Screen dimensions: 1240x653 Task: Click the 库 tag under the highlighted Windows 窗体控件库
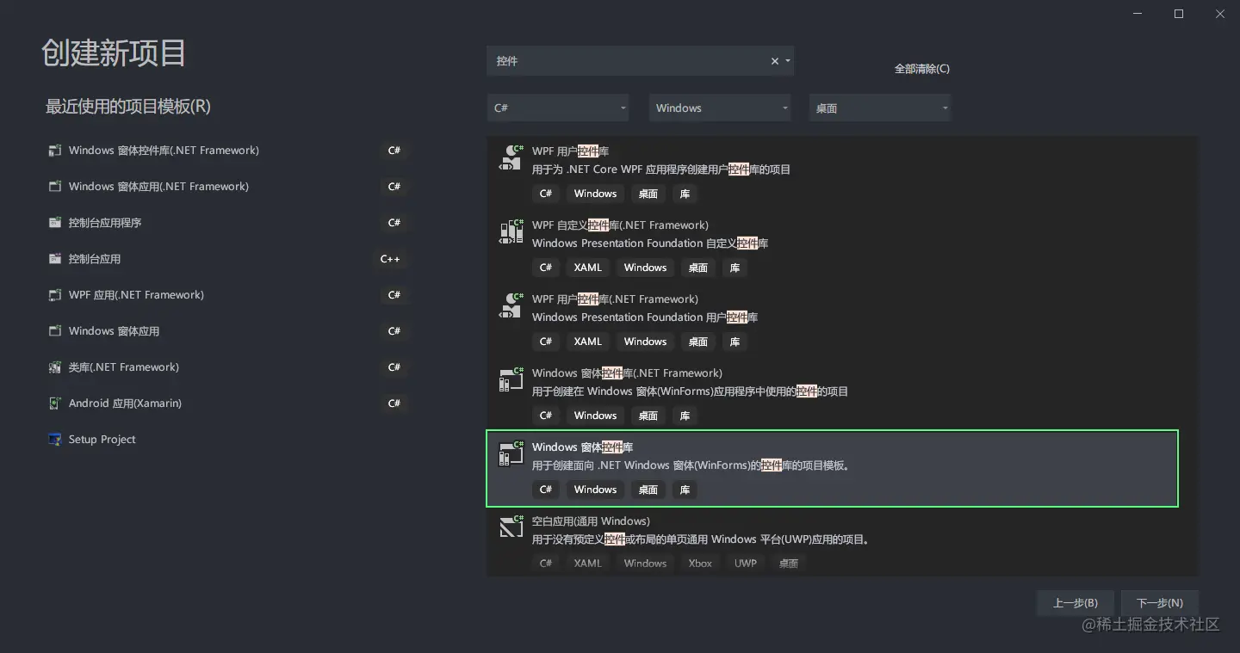(x=685, y=490)
